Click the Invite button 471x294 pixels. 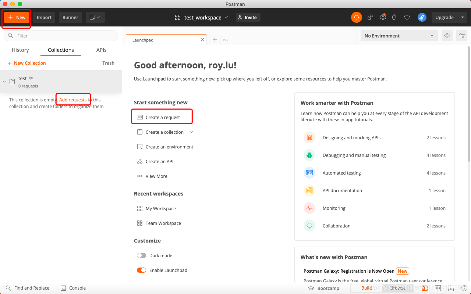coord(248,17)
